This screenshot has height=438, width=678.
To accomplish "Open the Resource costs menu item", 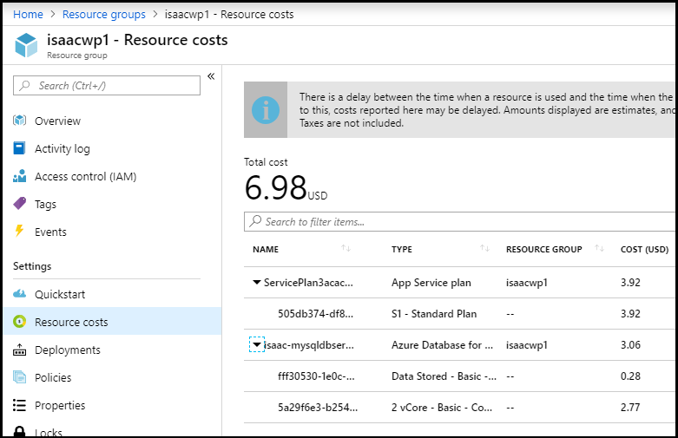I will click(x=71, y=322).
